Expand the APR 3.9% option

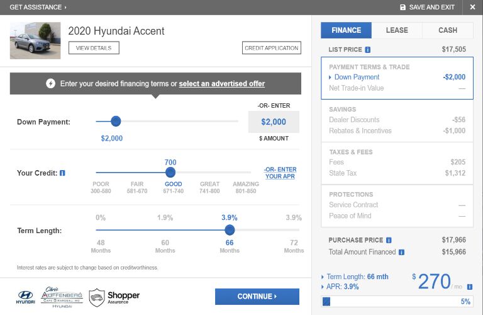pos(340,287)
